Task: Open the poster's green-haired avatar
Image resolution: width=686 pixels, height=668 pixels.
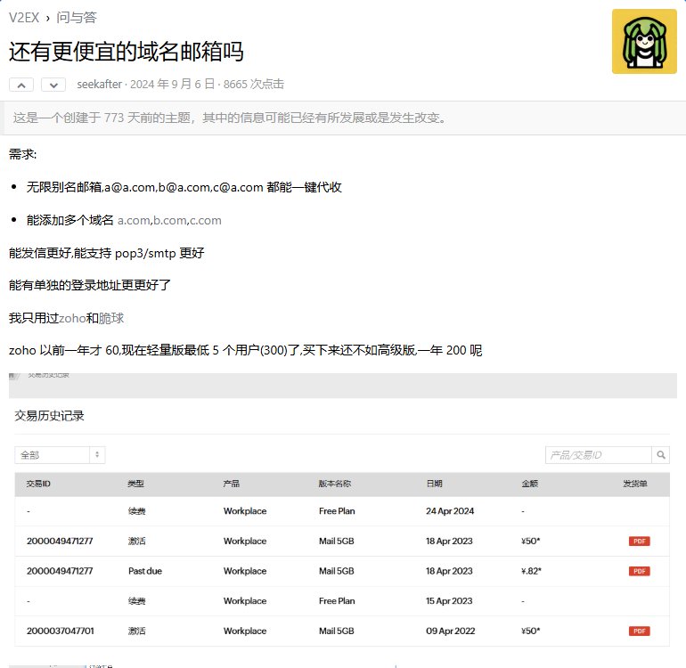Action: (644, 41)
